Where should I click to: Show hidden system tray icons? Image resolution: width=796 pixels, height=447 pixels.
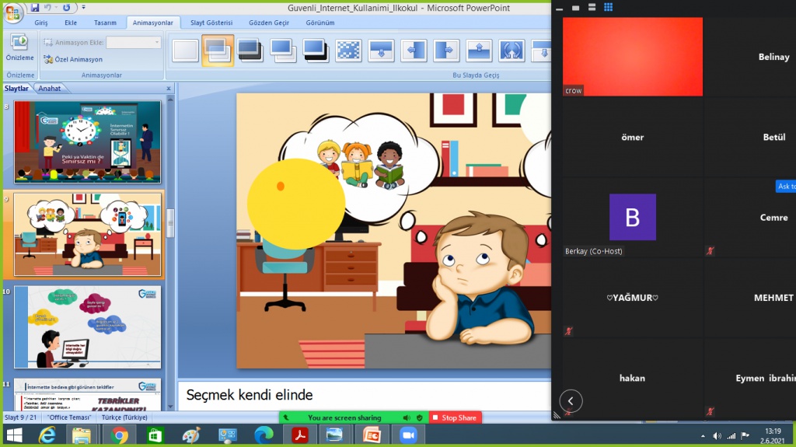[x=703, y=435]
